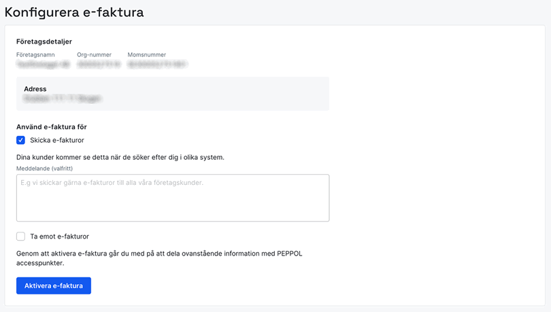Click the Konfigurera e-faktura page title
This screenshot has width=551, height=312.
coord(74,12)
